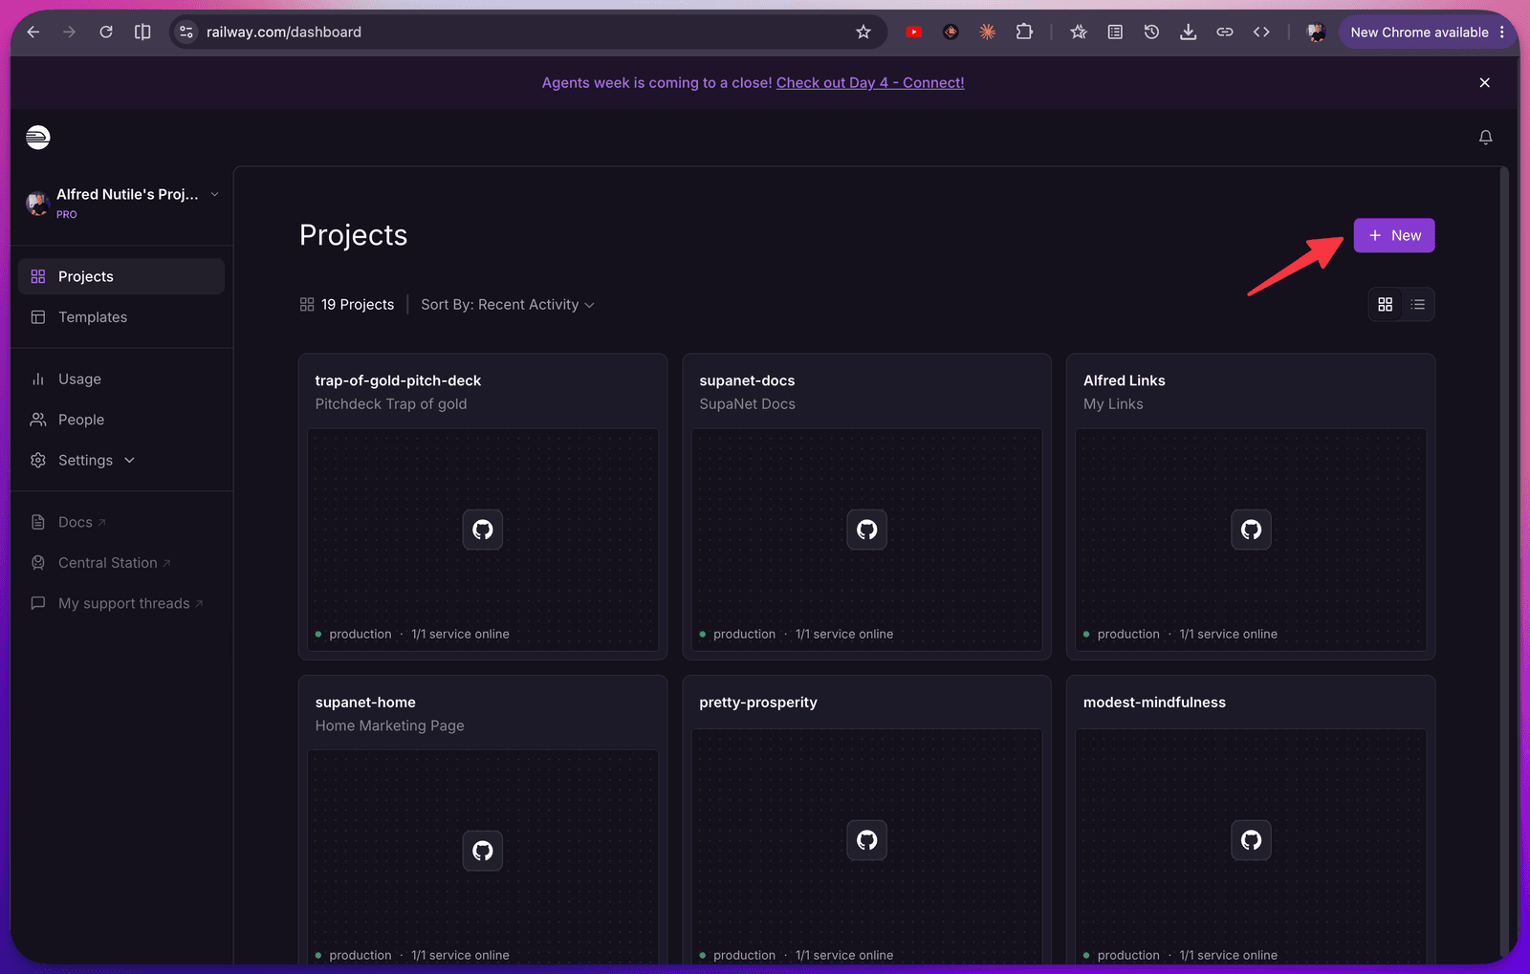Bookmark this page with star icon

coord(863,32)
